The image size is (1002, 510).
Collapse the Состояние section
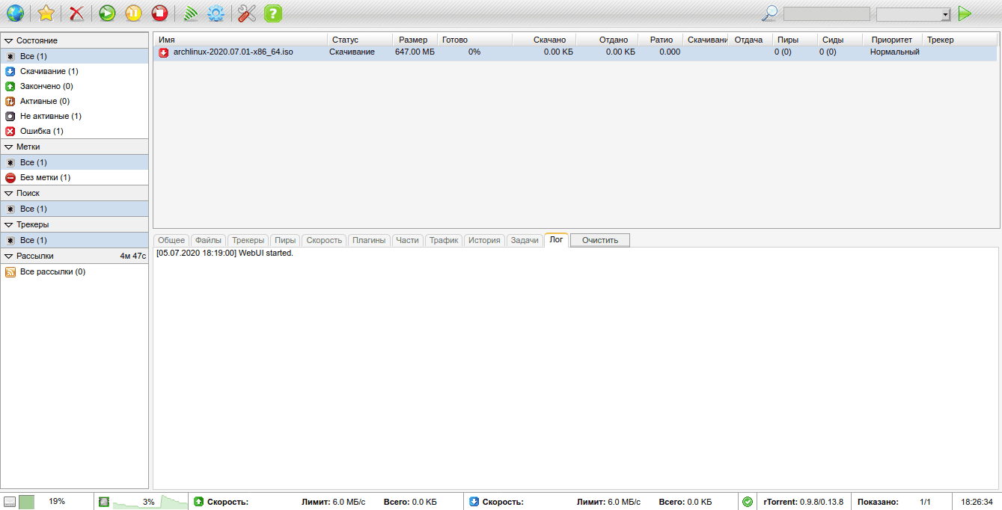[74, 40]
